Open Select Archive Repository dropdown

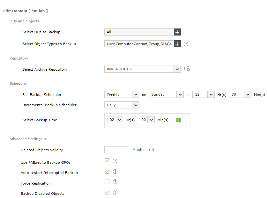pos(143,69)
